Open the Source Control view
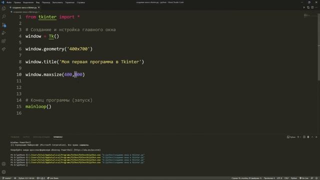The image size is (320, 180). click(x=3, y=25)
